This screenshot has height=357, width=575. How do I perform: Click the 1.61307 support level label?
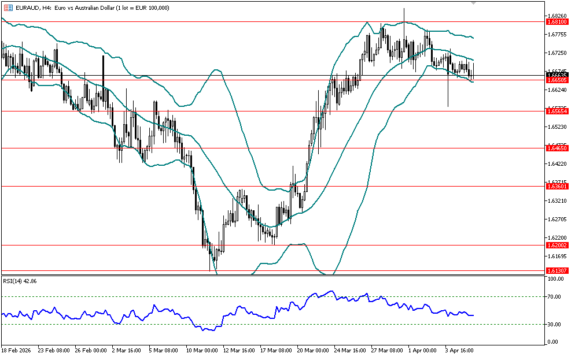(556, 270)
